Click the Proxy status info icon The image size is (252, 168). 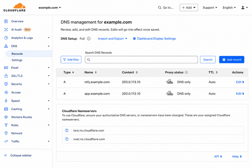[x=186, y=72]
